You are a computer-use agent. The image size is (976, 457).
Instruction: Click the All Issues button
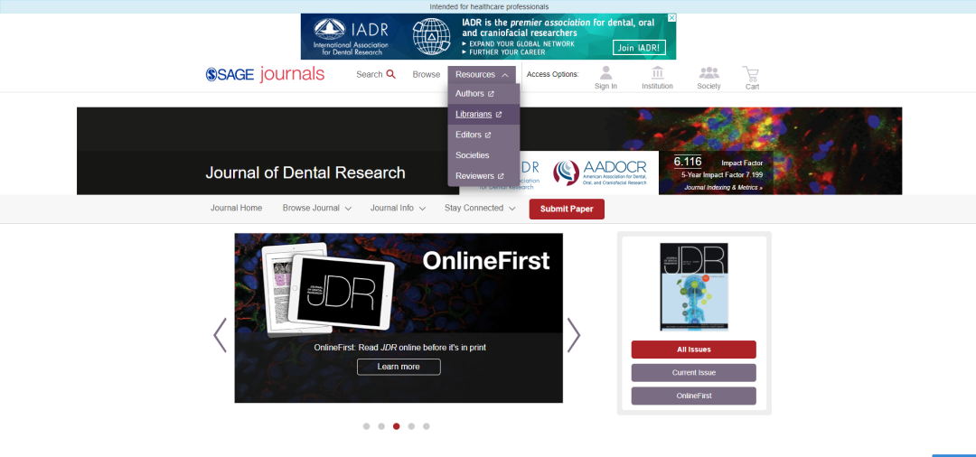(693, 350)
